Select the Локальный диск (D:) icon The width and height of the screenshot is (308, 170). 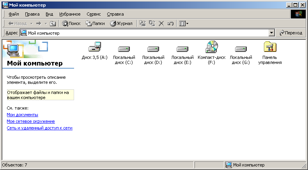tap(153, 49)
